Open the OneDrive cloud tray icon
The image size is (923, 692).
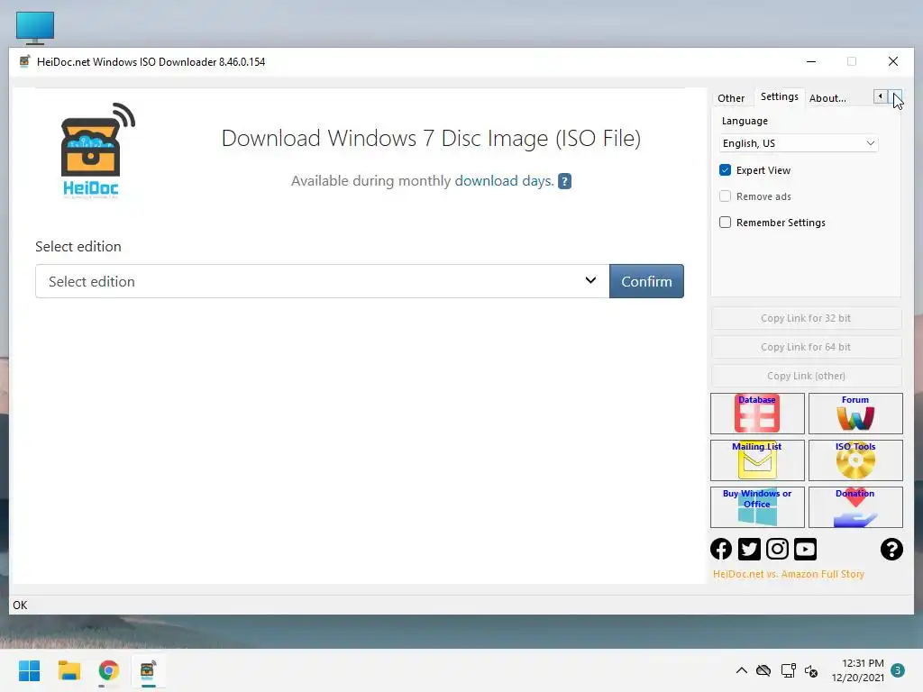763,670
